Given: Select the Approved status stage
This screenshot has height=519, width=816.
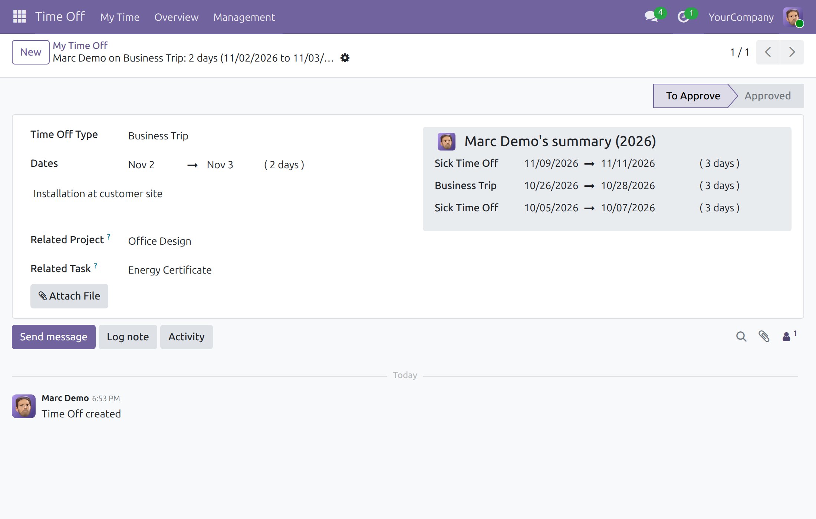Looking at the screenshot, I should [767, 96].
